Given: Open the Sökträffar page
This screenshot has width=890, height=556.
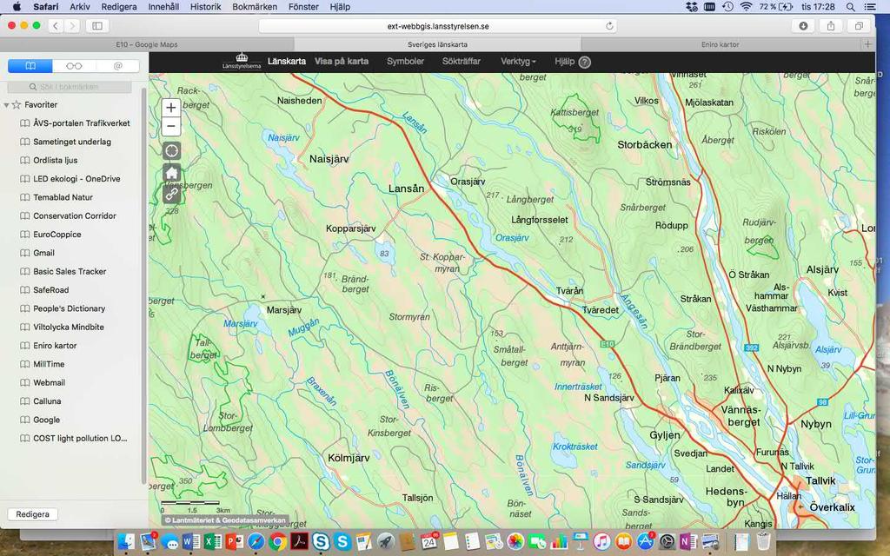Looking at the screenshot, I should pos(461,62).
